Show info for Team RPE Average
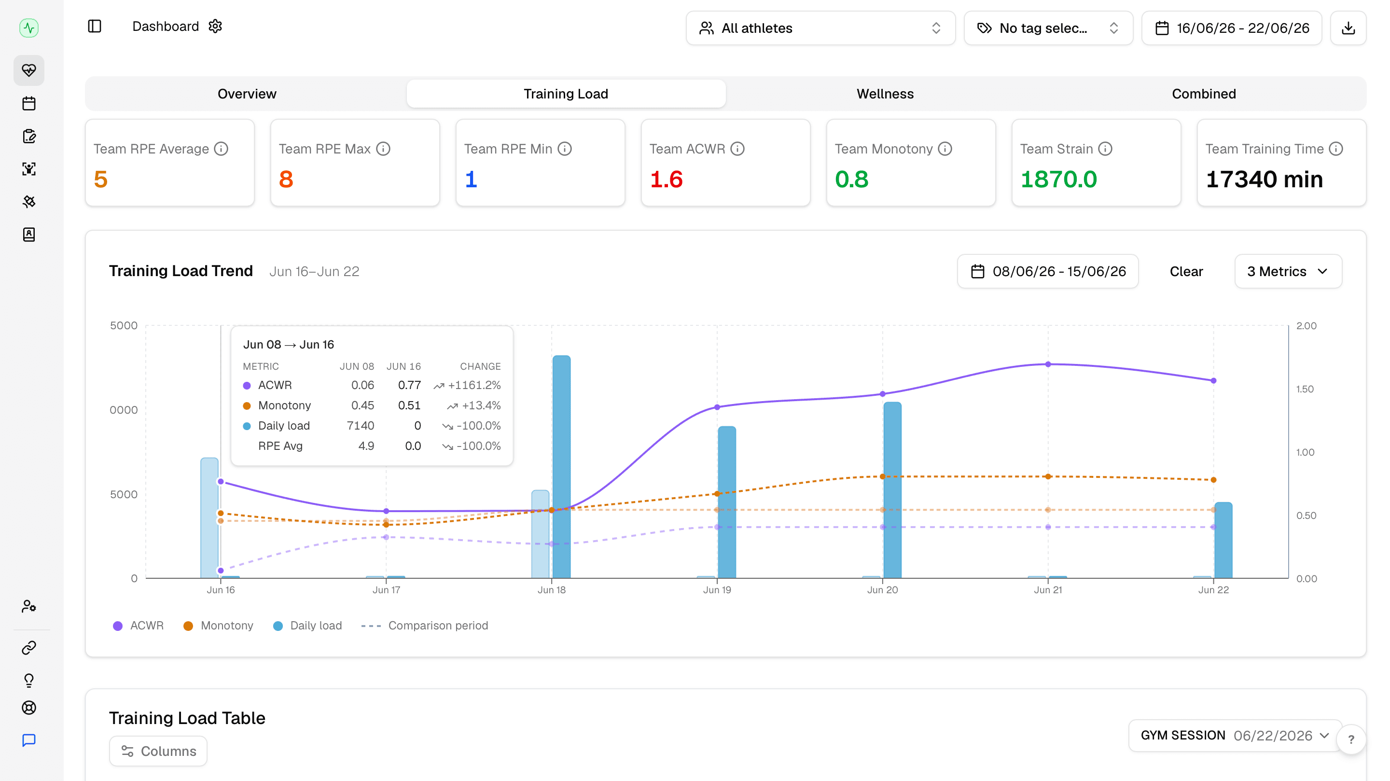This screenshot has width=1390, height=781. point(221,149)
